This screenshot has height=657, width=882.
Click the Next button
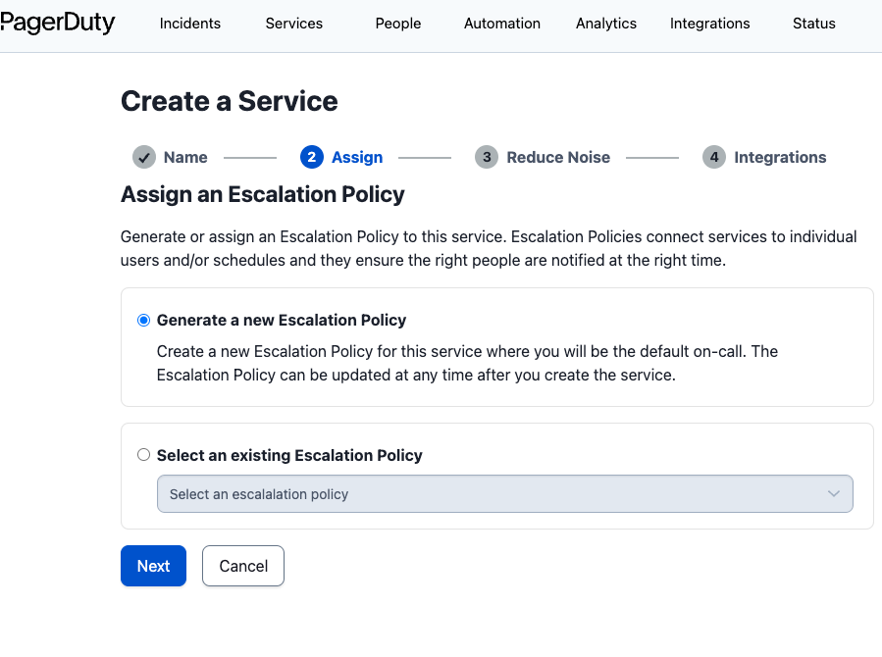[x=153, y=566]
